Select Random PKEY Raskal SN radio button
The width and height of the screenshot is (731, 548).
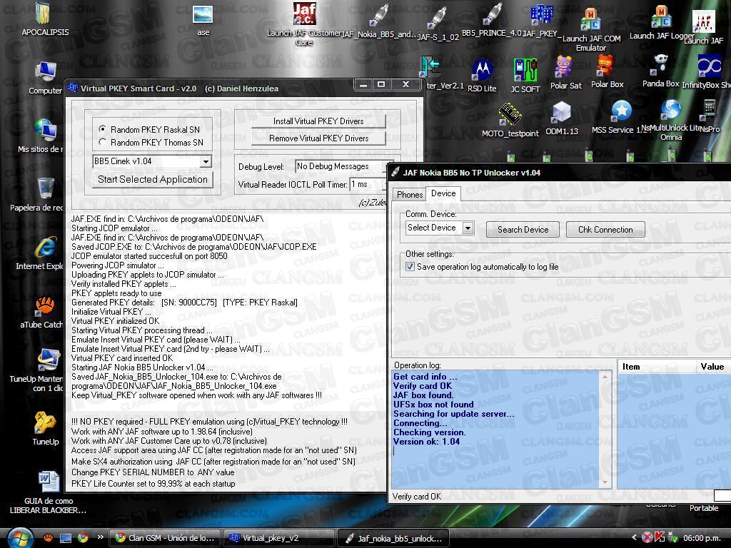tap(102, 129)
